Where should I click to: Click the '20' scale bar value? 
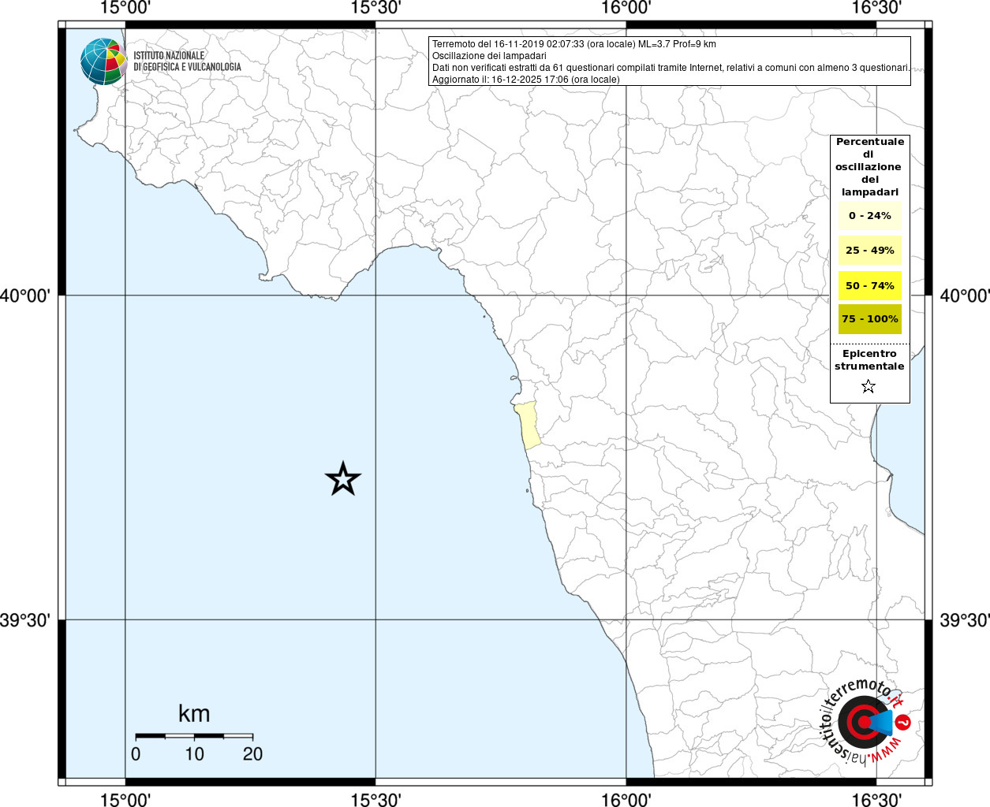point(252,754)
